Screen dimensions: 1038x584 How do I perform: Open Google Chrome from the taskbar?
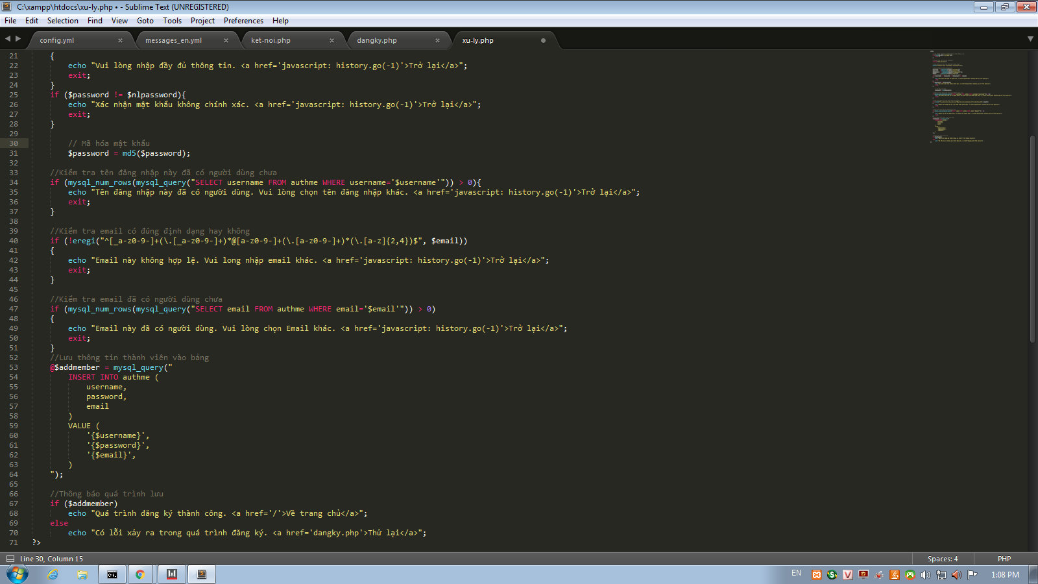click(x=139, y=574)
